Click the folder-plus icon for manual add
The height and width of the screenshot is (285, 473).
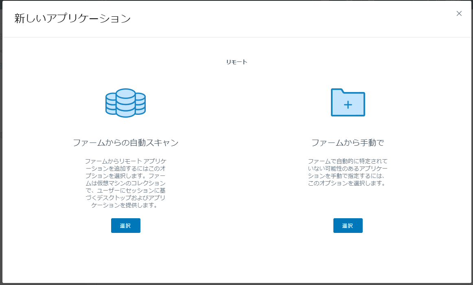pyautogui.click(x=348, y=103)
